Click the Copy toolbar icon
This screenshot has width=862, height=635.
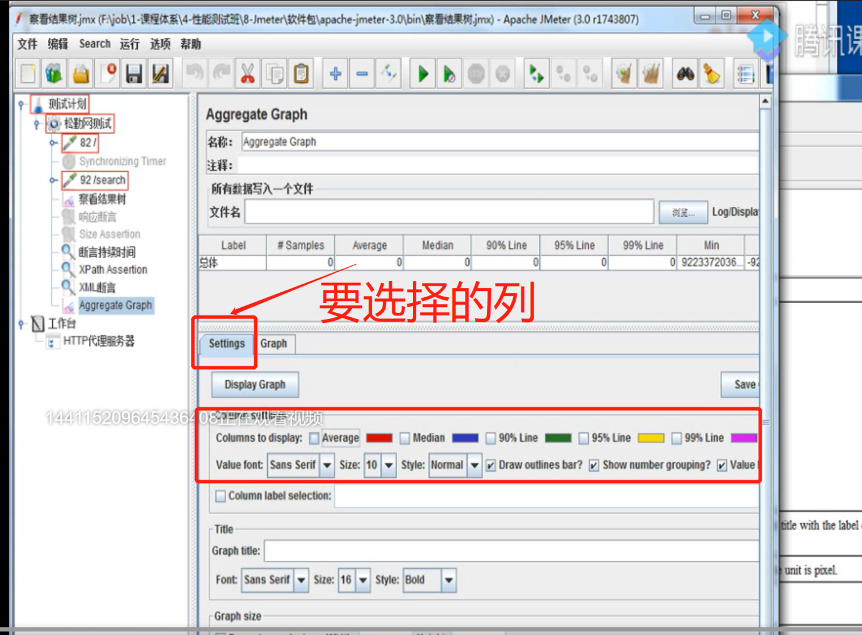click(275, 74)
